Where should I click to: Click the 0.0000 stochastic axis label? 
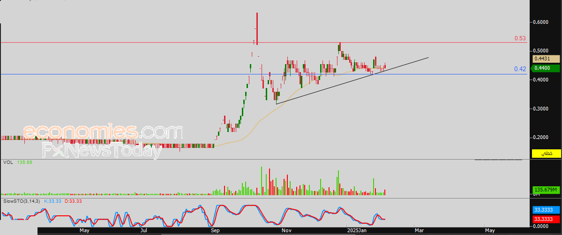pyautogui.click(x=541, y=226)
